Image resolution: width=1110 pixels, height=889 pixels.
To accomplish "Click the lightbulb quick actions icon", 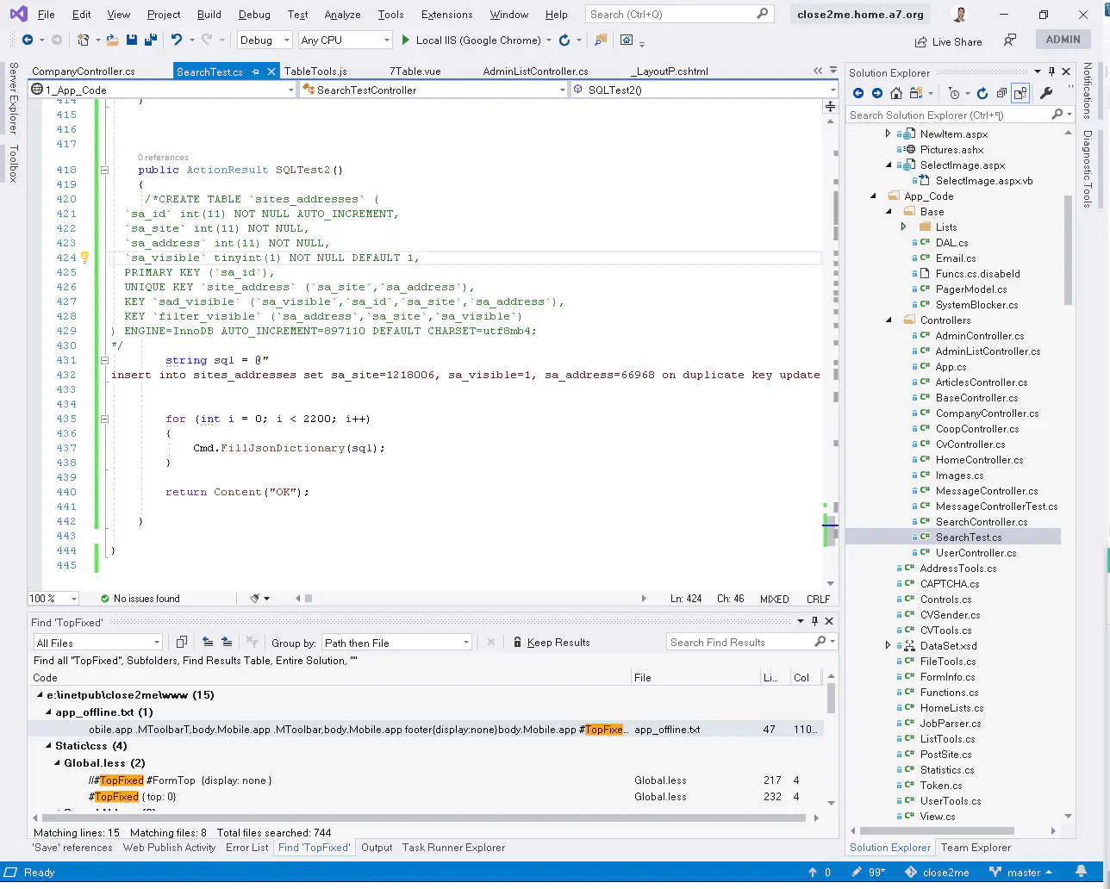I will tap(85, 258).
